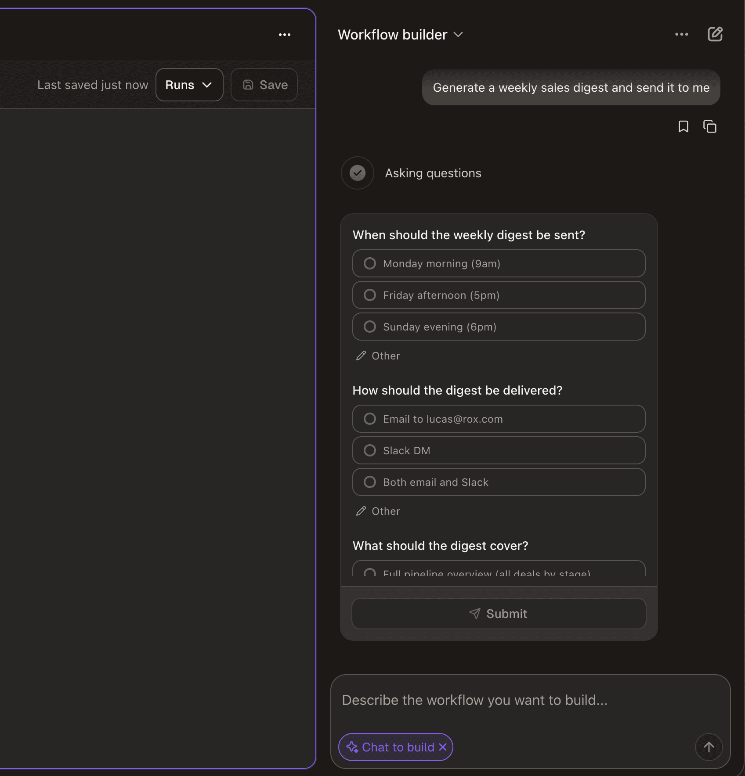Click the send arrow in the chat box

pyautogui.click(x=709, y=747)
